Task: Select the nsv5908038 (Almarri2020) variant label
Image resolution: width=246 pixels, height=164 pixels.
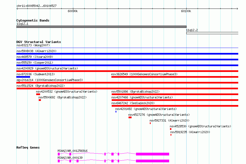Action: point(36,51)
